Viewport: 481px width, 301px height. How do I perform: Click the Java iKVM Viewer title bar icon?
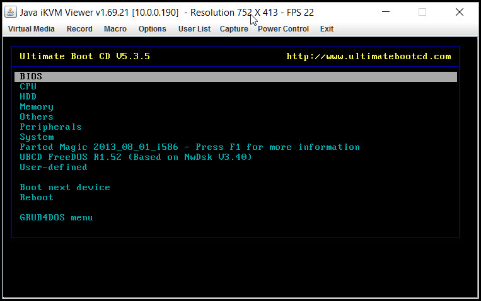[x=11, y=12]
